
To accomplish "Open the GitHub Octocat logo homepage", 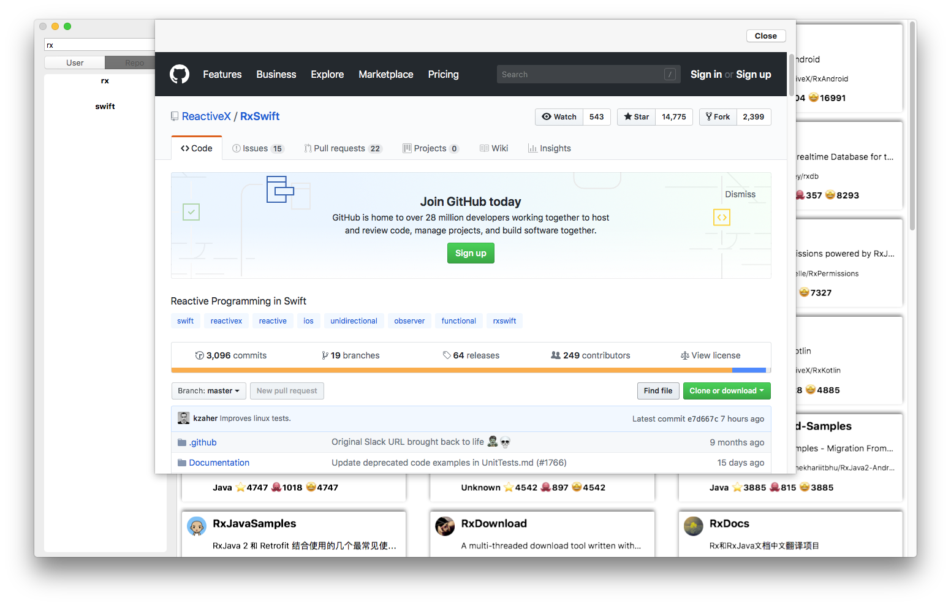I will 180,74.
